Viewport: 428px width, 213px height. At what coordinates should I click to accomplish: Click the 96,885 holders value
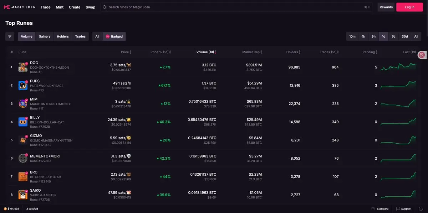click(x=294, y=67)
